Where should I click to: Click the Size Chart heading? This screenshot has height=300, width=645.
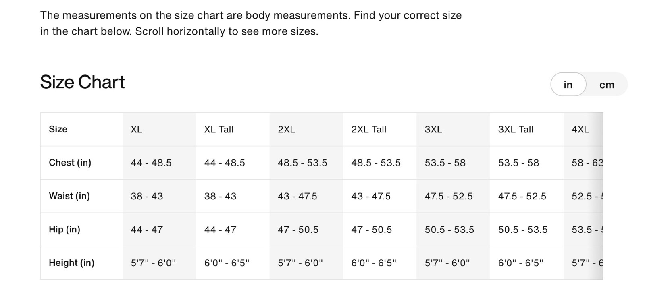tap(83, 82)
